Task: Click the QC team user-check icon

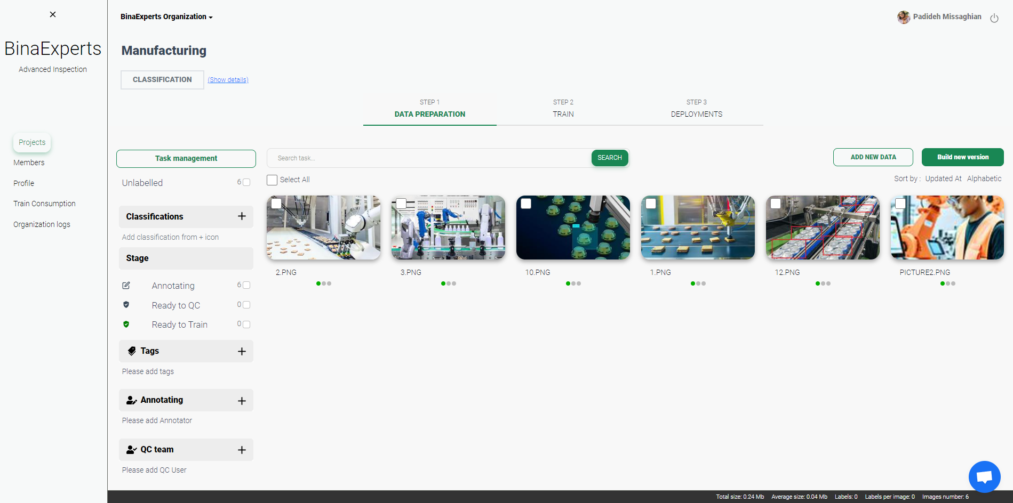Action: pyautogui.click(x=132, y=450)
